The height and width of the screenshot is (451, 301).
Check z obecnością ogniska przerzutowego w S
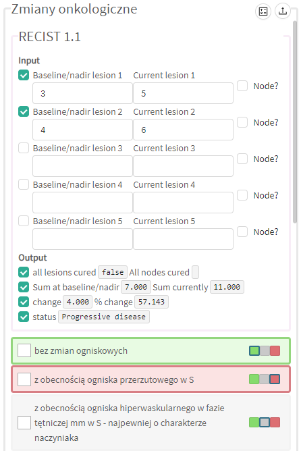click(24, 379)
